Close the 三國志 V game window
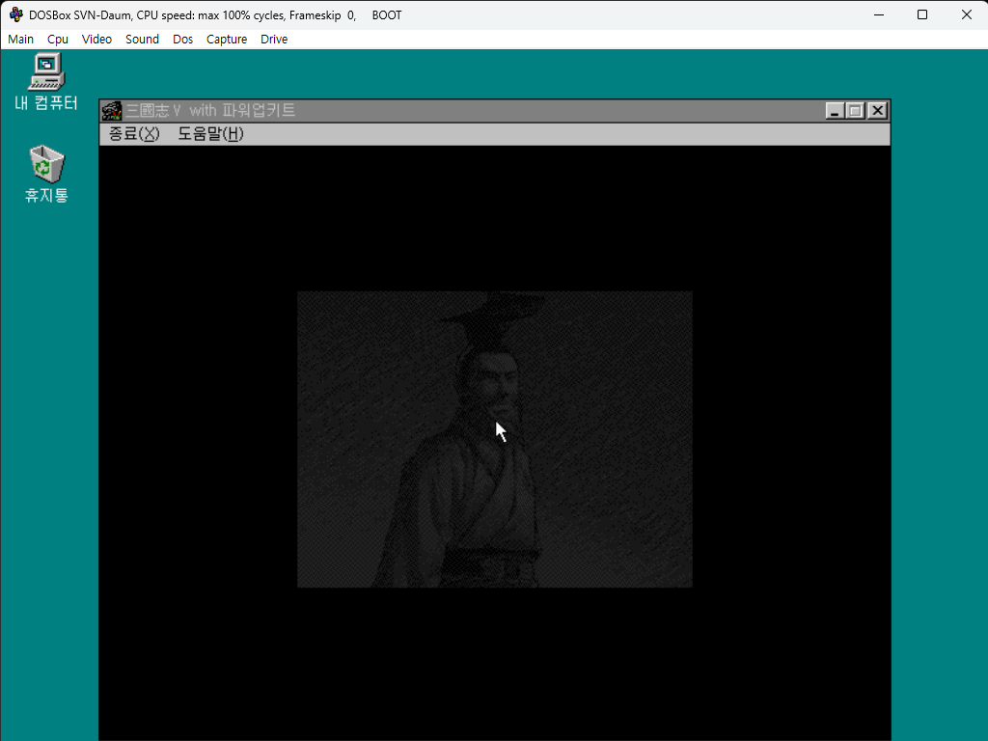Screen dimensions: 988x741 point(877,111)
